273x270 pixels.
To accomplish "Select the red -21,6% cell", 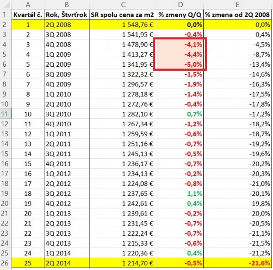I will pyautogui.click(x=237, y=263).
